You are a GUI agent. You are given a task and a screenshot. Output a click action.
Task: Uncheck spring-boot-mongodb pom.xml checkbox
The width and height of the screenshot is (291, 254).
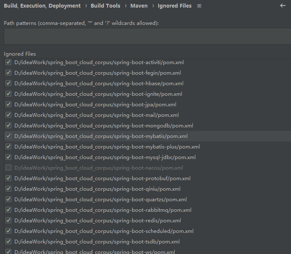tap(8, 125)
